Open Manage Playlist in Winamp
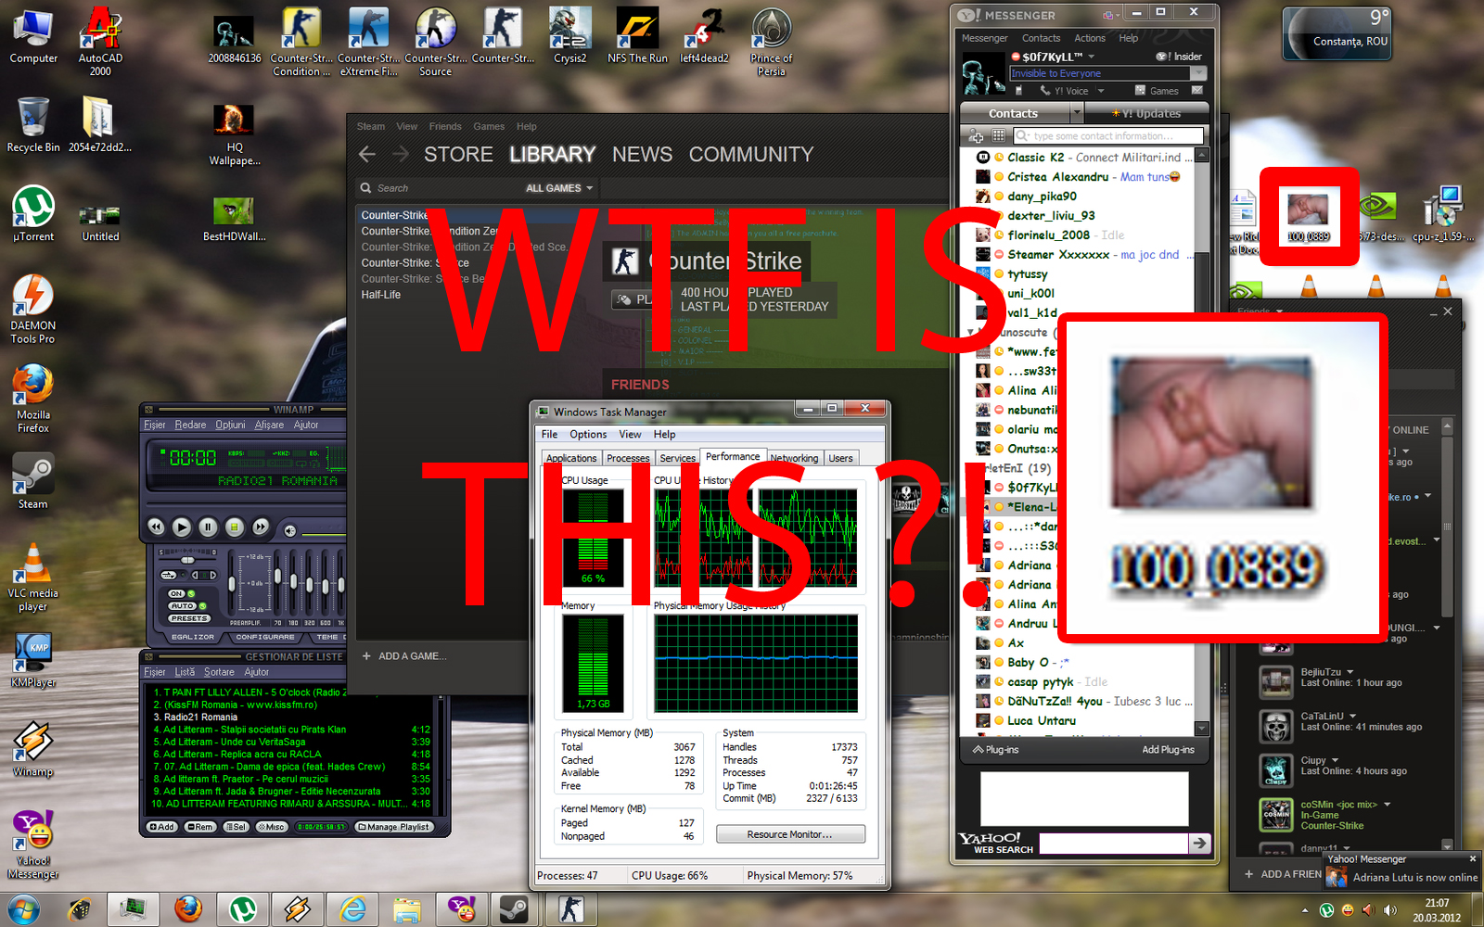The width and height of the screenshot is (1484, 927). point(394,827)
